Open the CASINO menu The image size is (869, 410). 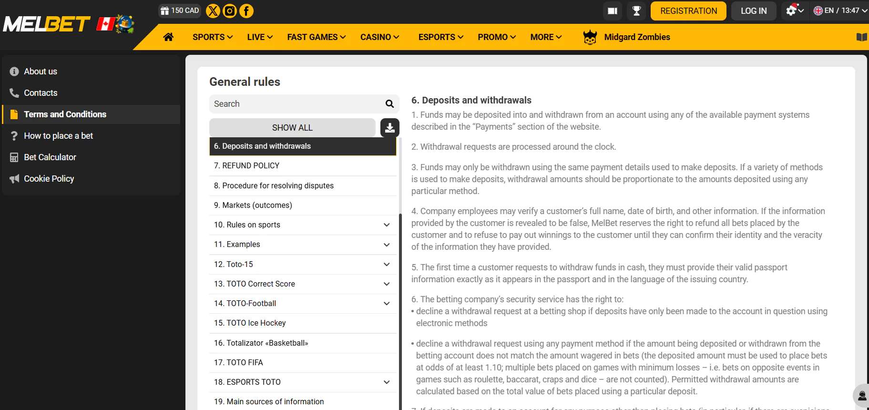click(x=379, y=37)
